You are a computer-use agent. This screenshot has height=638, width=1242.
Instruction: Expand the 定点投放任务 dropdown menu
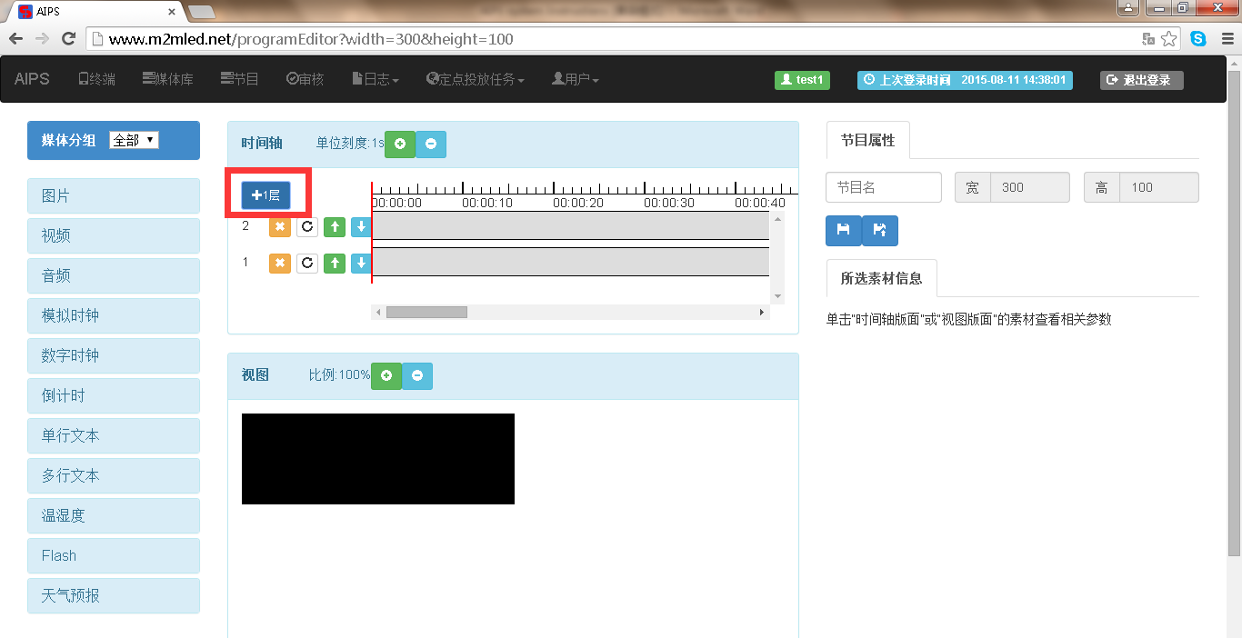pyautogui.click(x=476, y=79)
